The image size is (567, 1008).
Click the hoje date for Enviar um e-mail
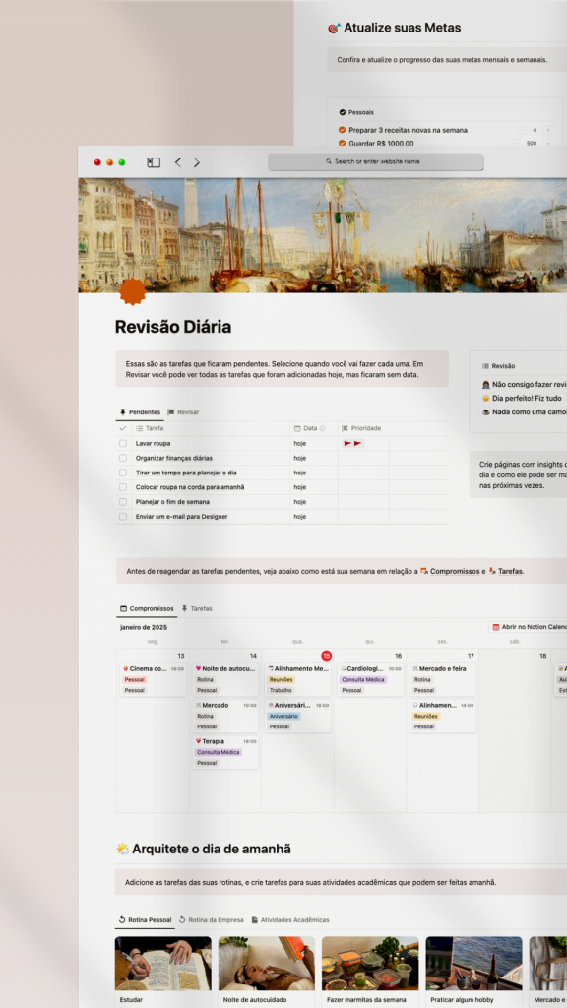coord(300,516)
